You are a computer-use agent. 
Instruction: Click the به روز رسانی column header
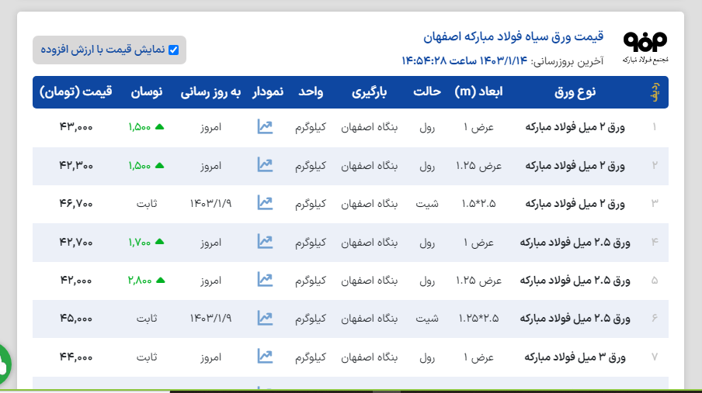(x=210, y=91)
